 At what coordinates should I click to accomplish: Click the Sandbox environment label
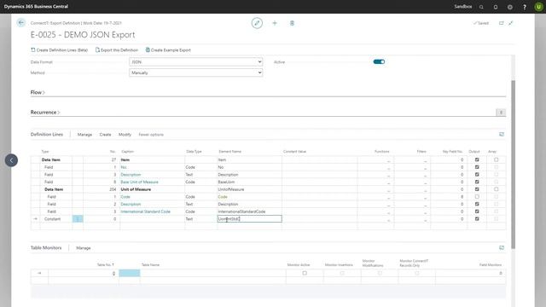point(462,7)
